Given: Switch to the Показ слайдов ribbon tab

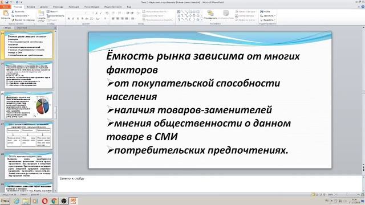Looking at the screenshot, I should coord(92,7).
